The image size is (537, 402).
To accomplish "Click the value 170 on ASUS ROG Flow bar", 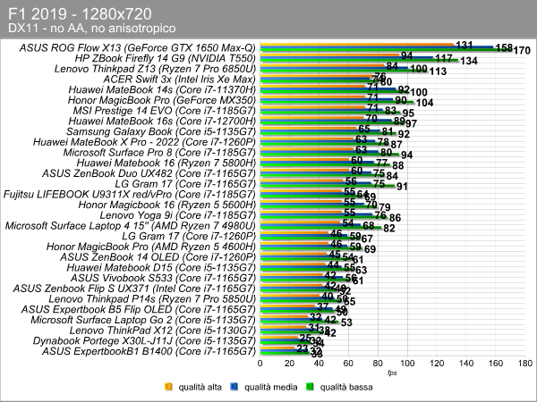I will [x=522, y=51].
